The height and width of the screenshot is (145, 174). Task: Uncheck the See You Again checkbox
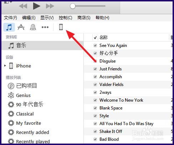pyautogui.click(x=95, y=45)
